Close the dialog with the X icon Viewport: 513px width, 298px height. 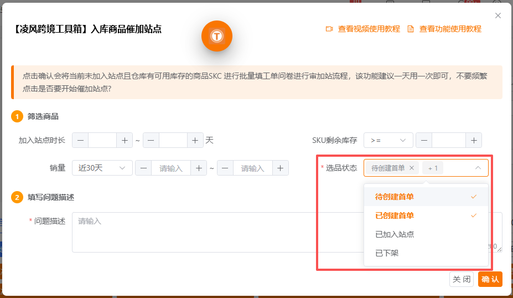click(x=498, y=16)
